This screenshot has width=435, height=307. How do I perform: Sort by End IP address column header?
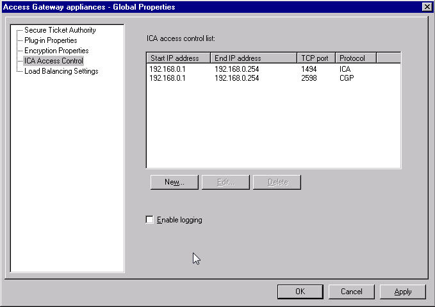coord(254,58)
